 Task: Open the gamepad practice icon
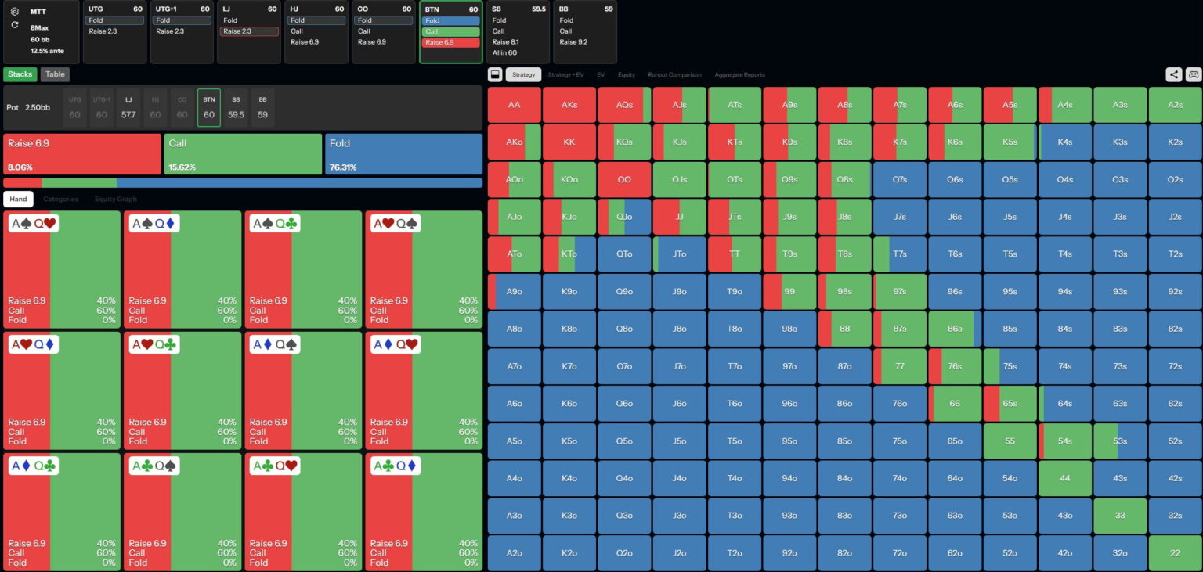click(x=1193, y=74)
